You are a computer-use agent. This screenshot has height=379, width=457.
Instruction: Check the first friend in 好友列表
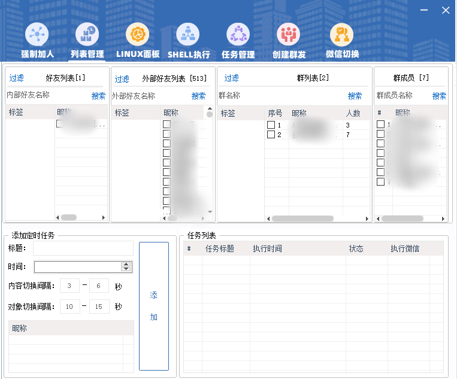(x=60, y=124)
